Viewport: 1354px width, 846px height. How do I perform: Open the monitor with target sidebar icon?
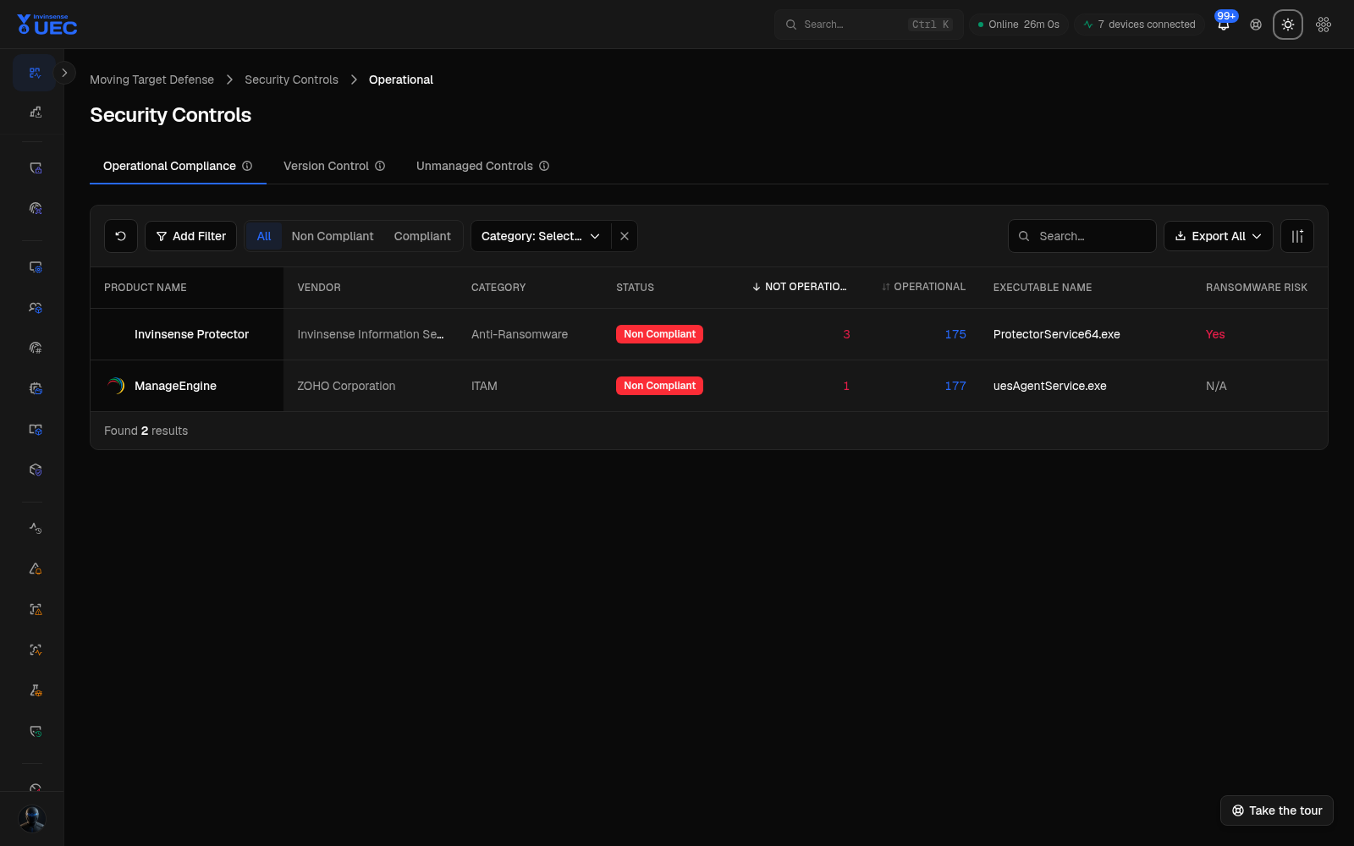click(35, 266)
